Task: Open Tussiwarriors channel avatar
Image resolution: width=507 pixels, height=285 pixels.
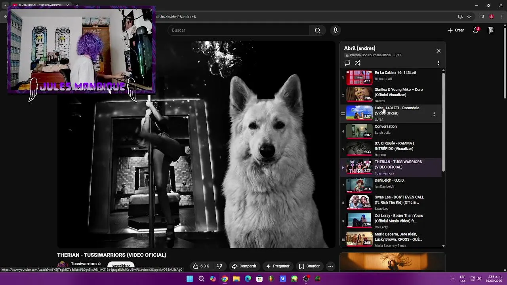Action: coord(62,265)
